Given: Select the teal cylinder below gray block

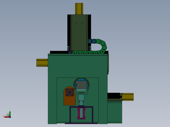Looking at the screenshot, I should [x=81, y=97].
